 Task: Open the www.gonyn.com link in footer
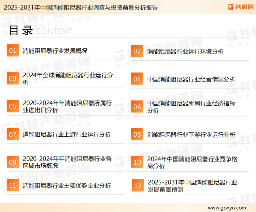pos(227,208)
